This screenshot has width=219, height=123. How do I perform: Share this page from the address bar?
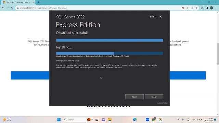pyautogui.click(x=192, y=8)
